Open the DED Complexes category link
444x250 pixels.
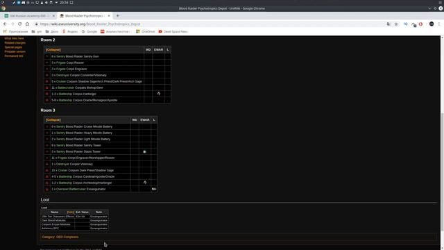[67, 237]
